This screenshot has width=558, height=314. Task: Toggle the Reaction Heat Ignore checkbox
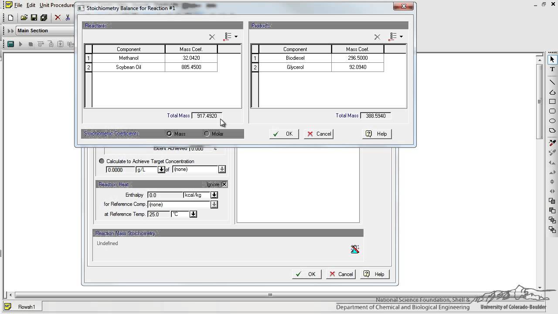tap(224, 184)
